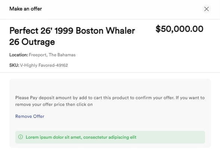
Task: Click the remove your offer price line
Action: click(x=54, y=104)
